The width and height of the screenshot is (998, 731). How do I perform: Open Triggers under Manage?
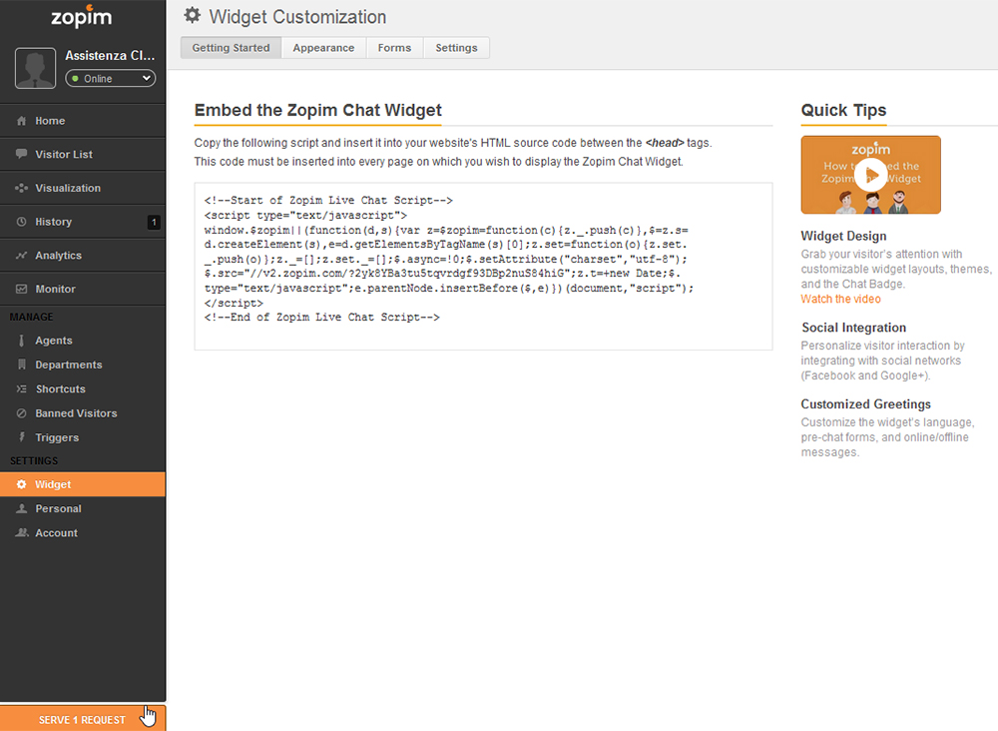point(83,437)
